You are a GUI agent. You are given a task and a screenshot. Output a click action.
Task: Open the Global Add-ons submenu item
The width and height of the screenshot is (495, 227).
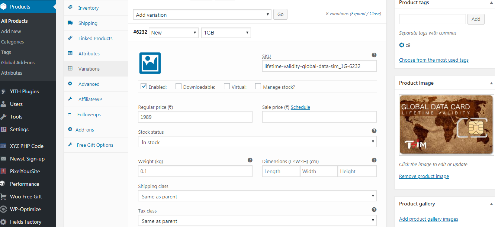coord(18,62)
